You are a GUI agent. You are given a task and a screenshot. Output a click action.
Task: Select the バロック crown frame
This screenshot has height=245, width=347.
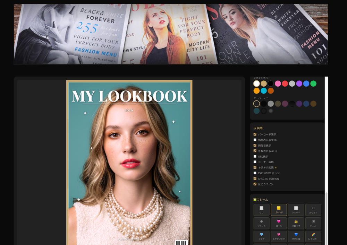(296, 223)
